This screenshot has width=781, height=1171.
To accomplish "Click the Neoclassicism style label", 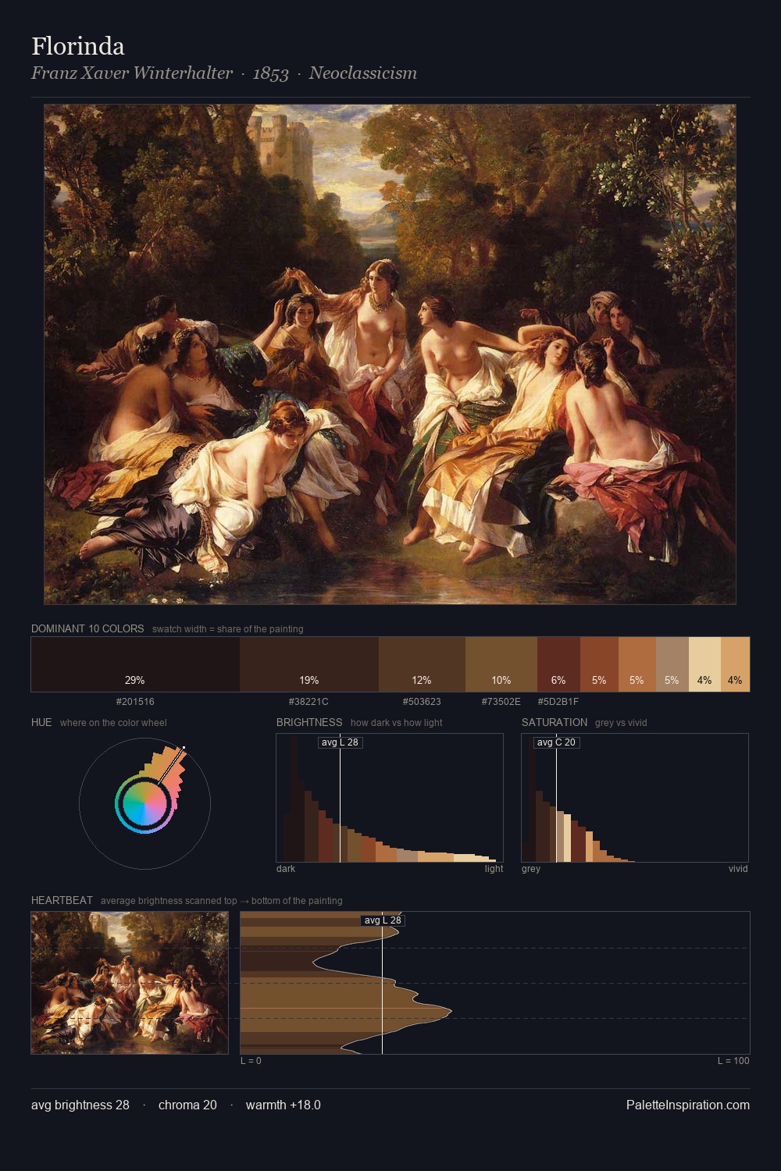I will tap(362, 73).
